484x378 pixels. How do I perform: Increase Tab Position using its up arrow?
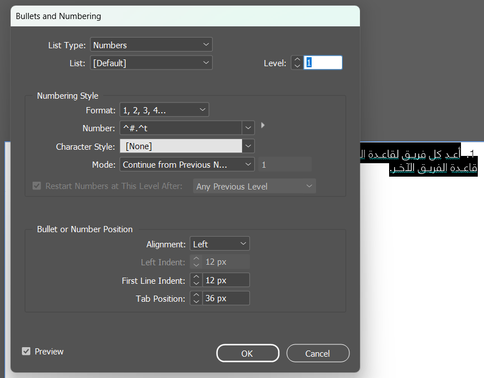coord(196,296)
